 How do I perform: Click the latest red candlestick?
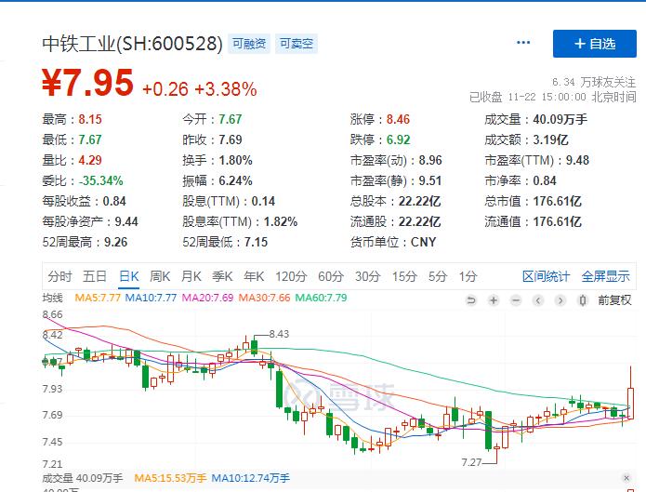pyautogui.click(x=630, y=392)
